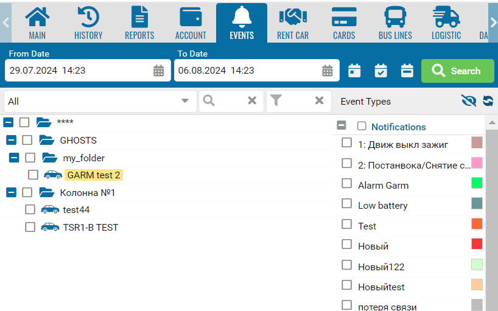Image resolution: width=498 pixels, height=311 pixels.
Task: Click the scroll-left arrow on the tab bar
Action: [6, 22]
